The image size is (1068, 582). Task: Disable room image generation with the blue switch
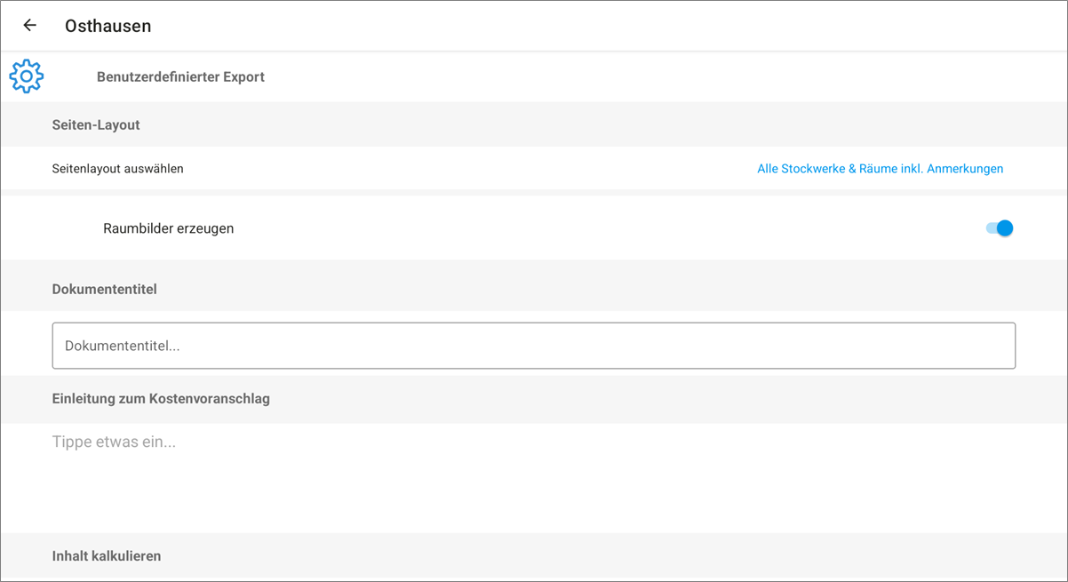click(999, 228)
